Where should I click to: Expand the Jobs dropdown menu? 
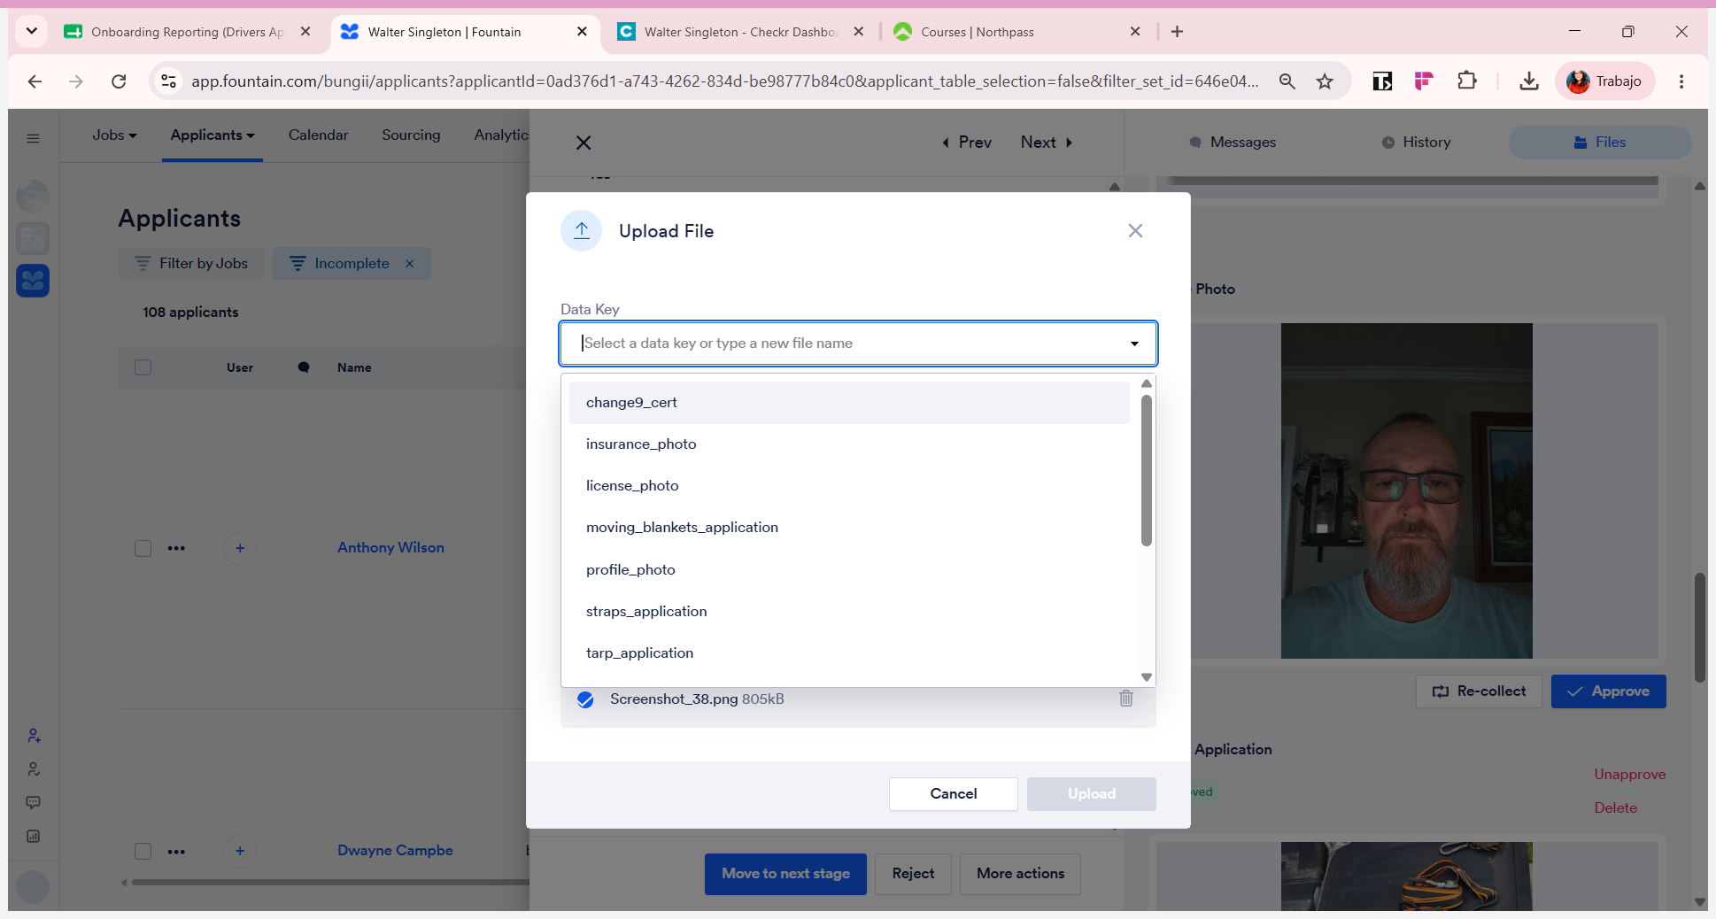pyautogui.click(x=114, y=135)
